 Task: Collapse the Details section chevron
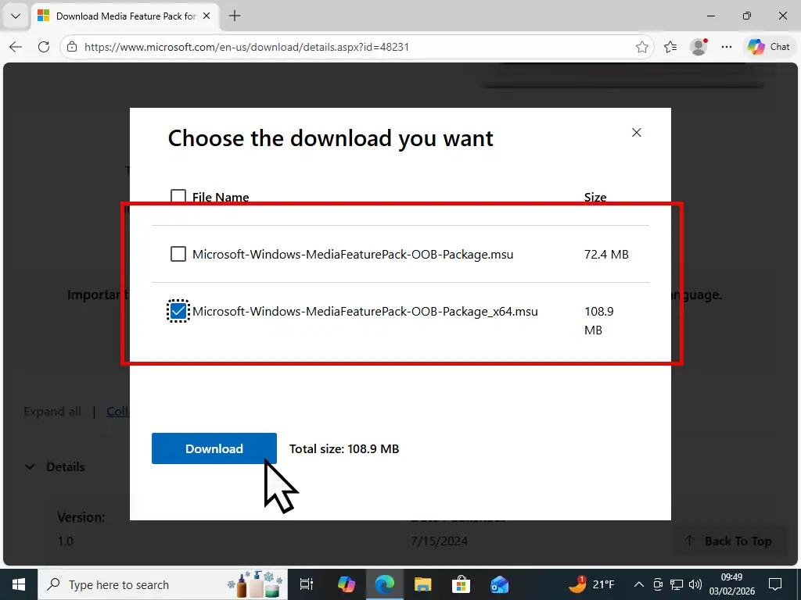[30, 466]
